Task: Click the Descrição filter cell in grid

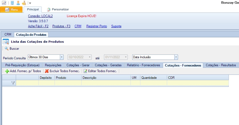Action: click(106, 83)
